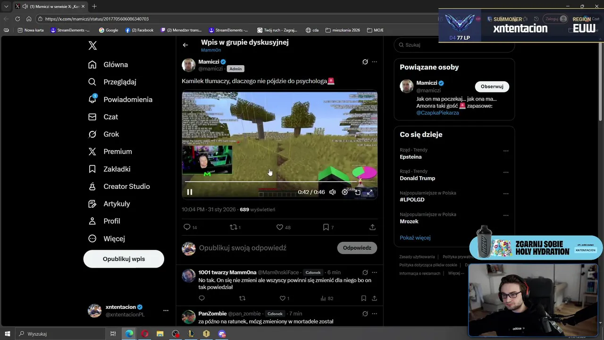This screenshot has height=340, width=604.
Task: Go back with arrow beside Wpis w grupie
Action: 185,45
